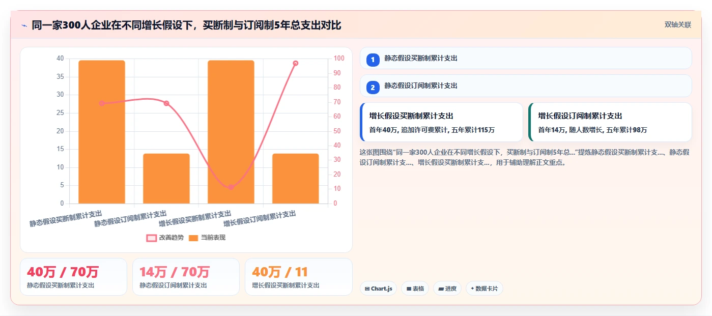Image resolution: width=712 pixels, height=316 pixels.
Task: Click right axis value 50
Action: click(337, 131)
